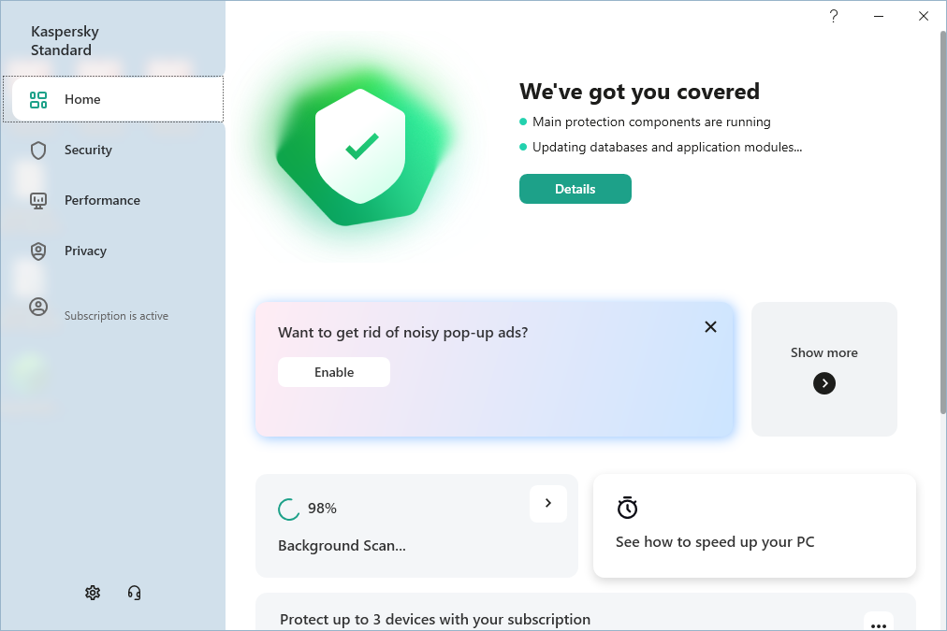Open help with the question mark icon

[x=834, y=16]
